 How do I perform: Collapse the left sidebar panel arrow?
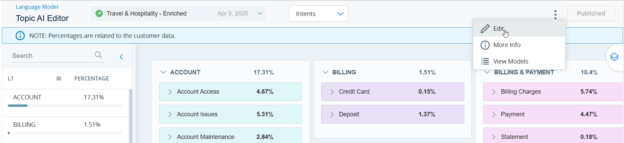point(121,57)
